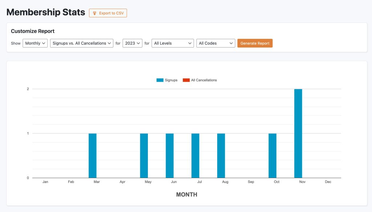Image resolution: width=372 pixels, height=212 pixels.
Task: Click the Dec label on the x-axis
Action: pos(328,182)
